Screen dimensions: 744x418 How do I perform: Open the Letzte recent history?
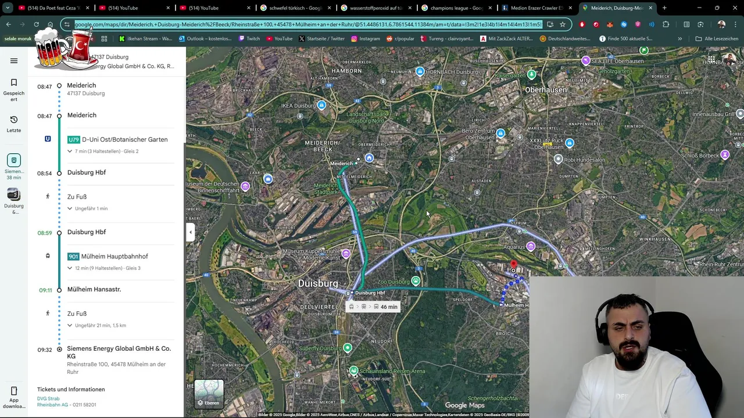click(x=14, y=124)
